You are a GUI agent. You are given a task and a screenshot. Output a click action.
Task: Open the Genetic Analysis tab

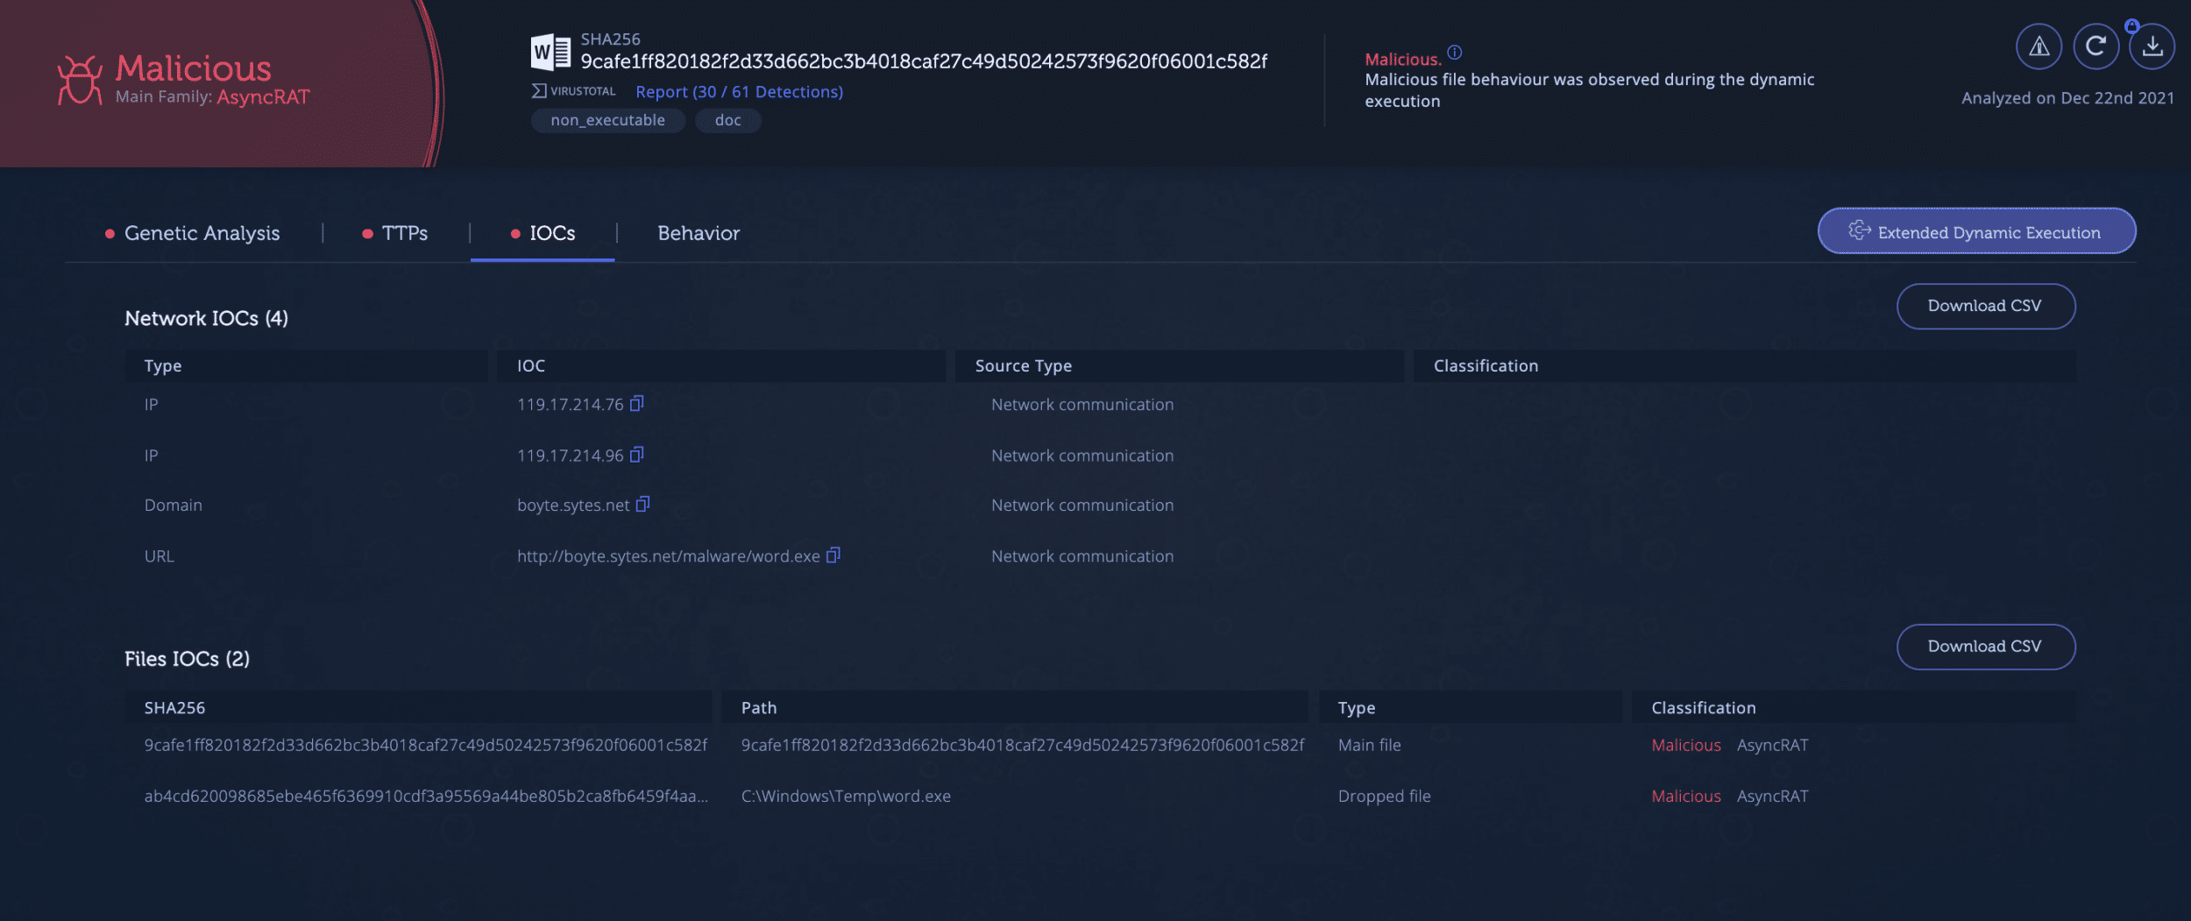pos(202,233)
